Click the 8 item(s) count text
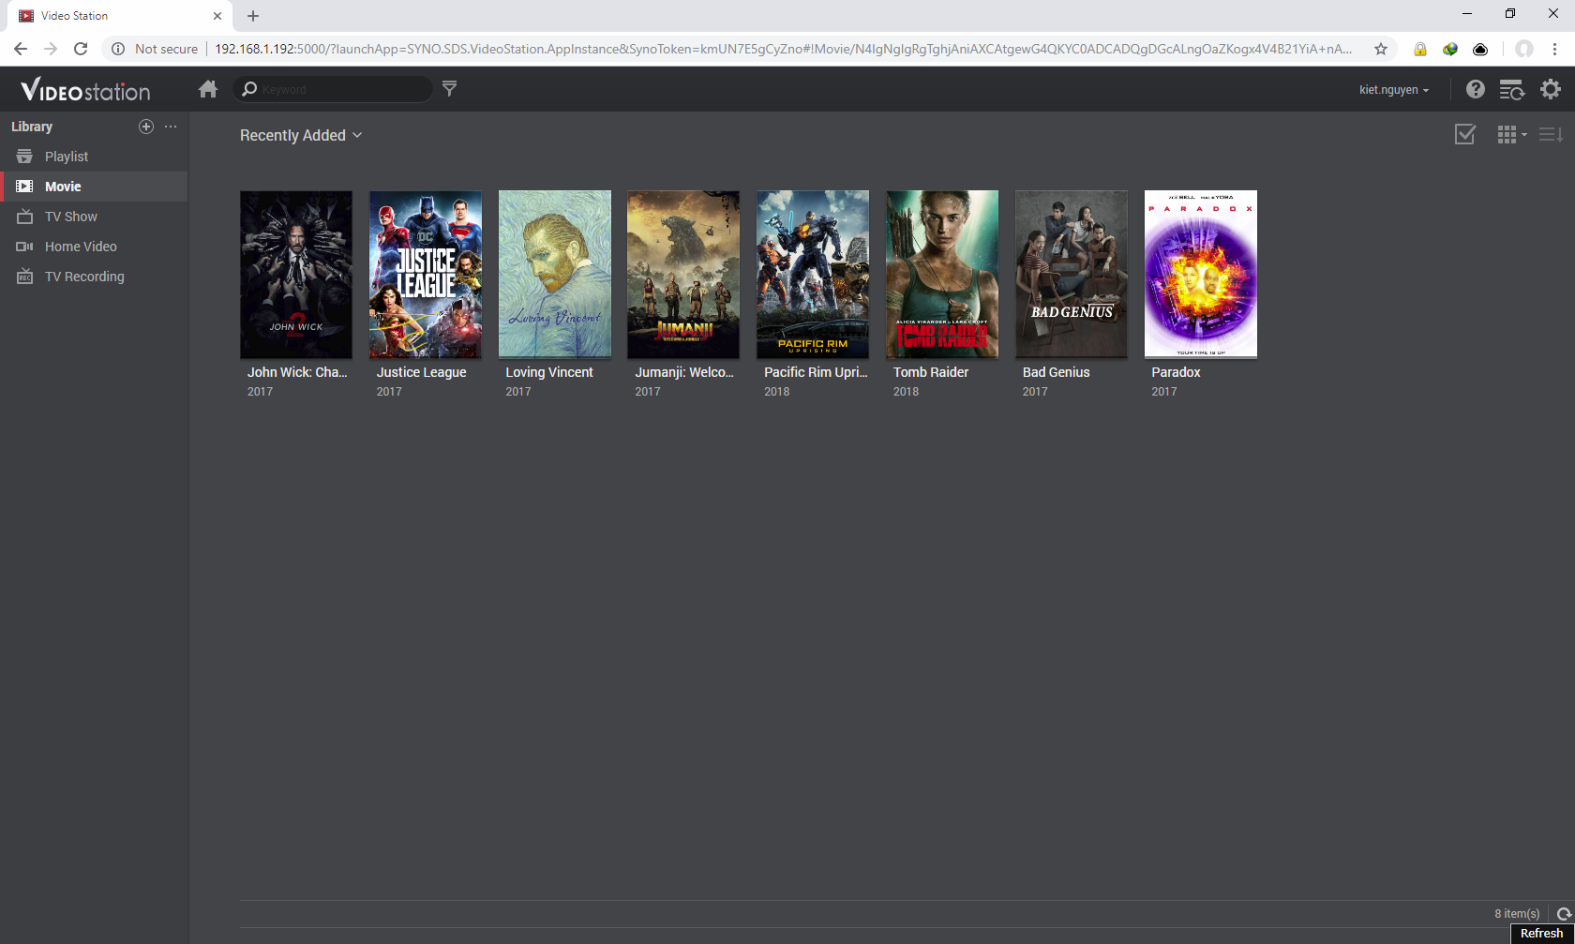The width and height of the screenshot is (1575, 944). click(x=1517, y=914)
